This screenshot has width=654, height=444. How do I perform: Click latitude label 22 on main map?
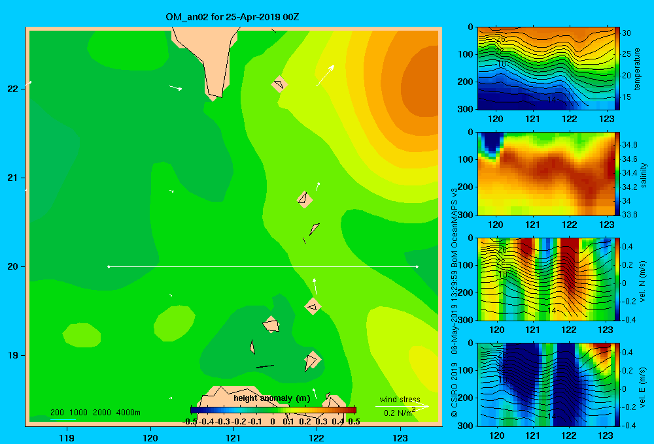(12, 89)
